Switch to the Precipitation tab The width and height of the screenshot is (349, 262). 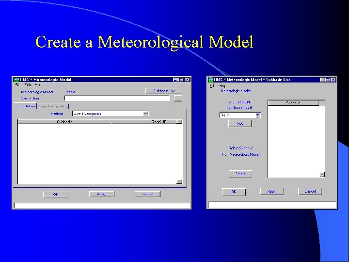[x=25, y=106]
